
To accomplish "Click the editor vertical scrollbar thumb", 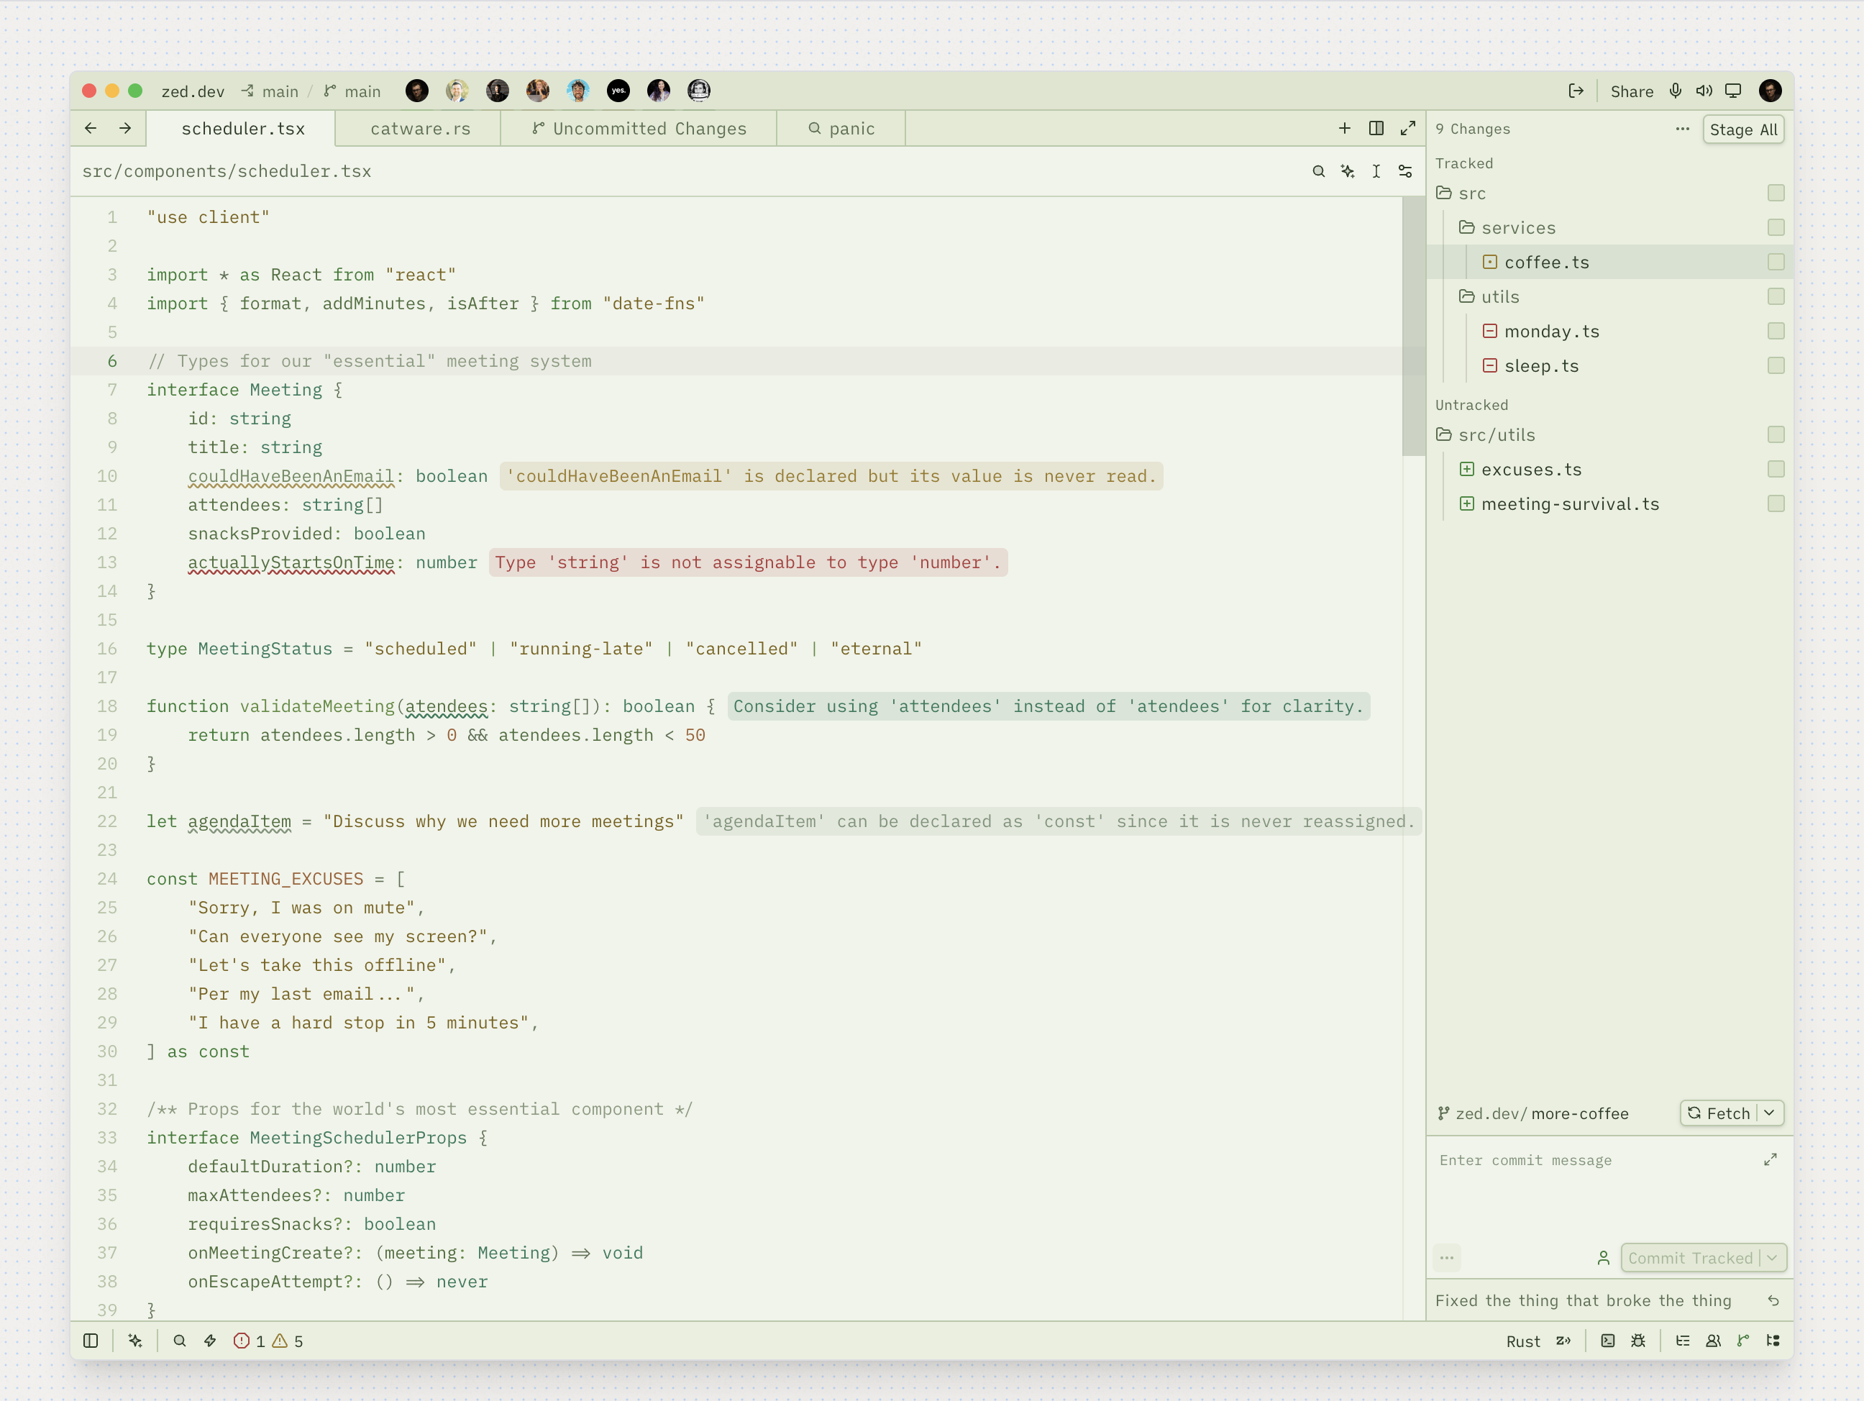I will tap(1413, 325).
